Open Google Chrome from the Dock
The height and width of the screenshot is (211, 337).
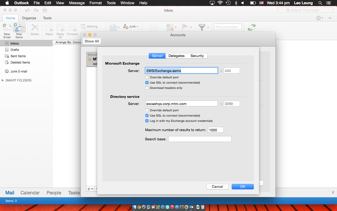[139, 207]
